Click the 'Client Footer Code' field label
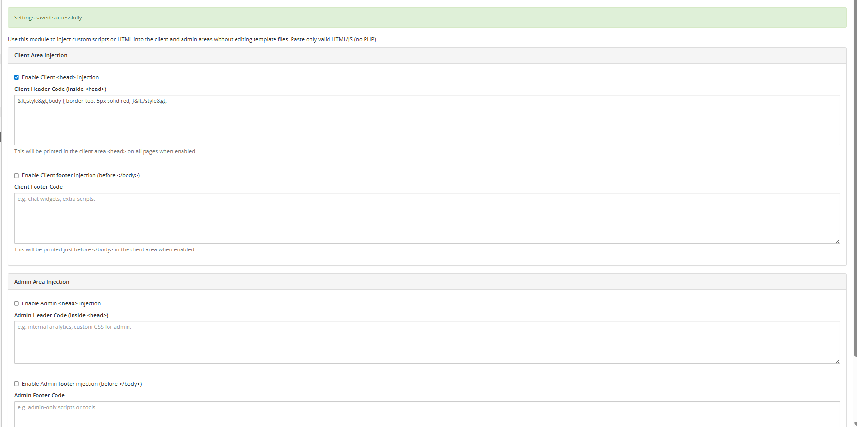 tap(38, 187)
